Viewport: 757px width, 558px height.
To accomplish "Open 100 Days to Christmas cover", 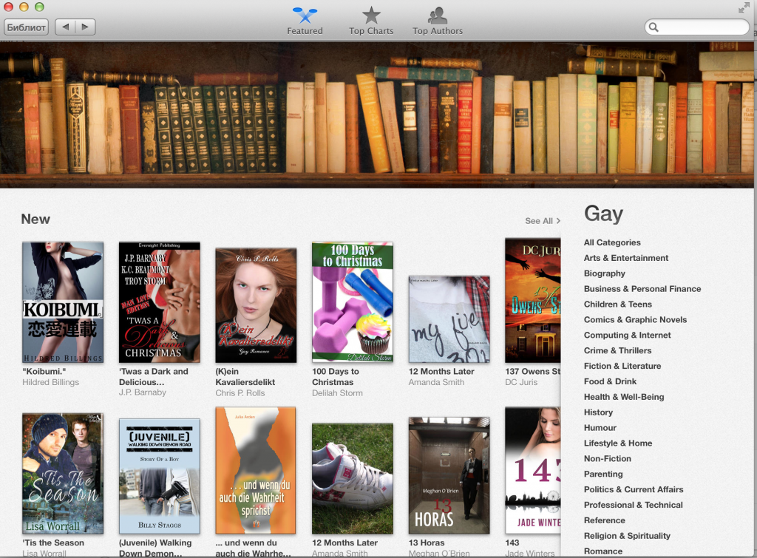I will coord(353,302).
